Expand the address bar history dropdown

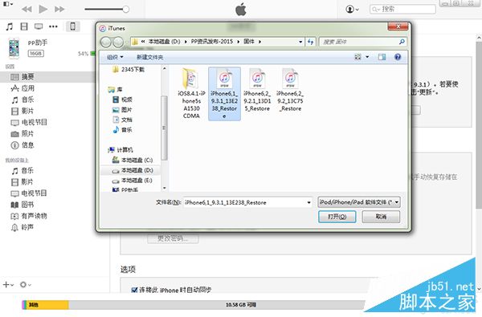pos(300,42)
